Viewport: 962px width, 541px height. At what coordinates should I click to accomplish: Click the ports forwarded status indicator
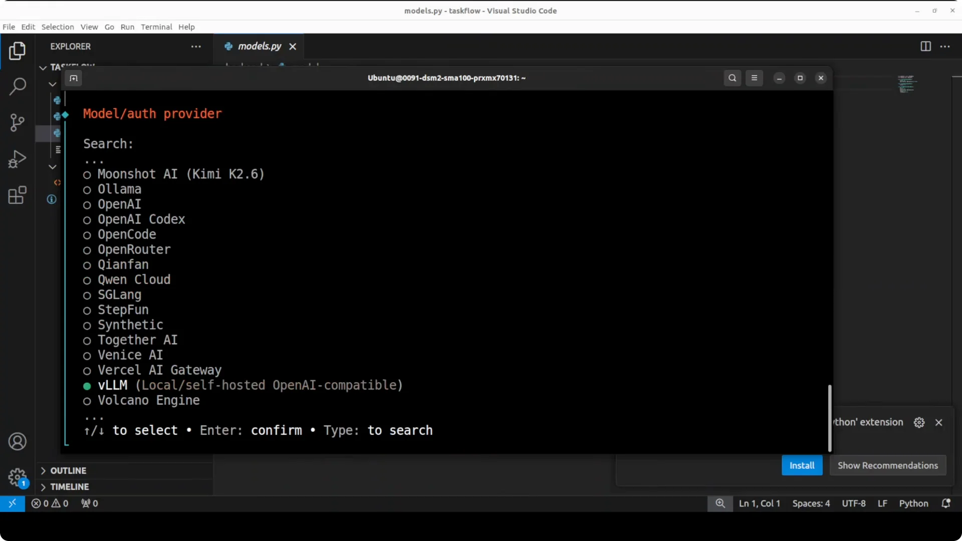click(x=90, y=503)
